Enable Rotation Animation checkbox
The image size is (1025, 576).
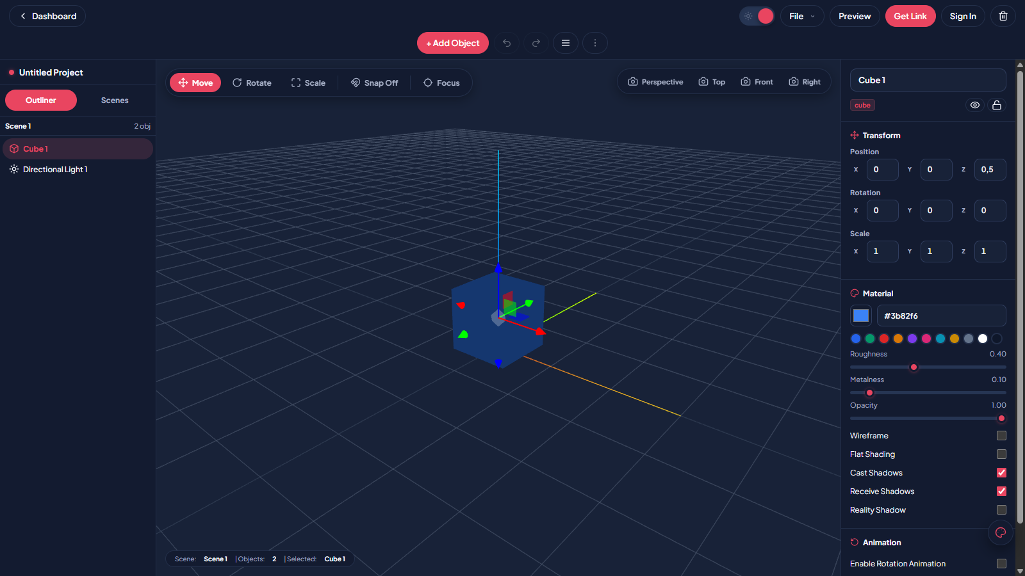(1001, 564)
